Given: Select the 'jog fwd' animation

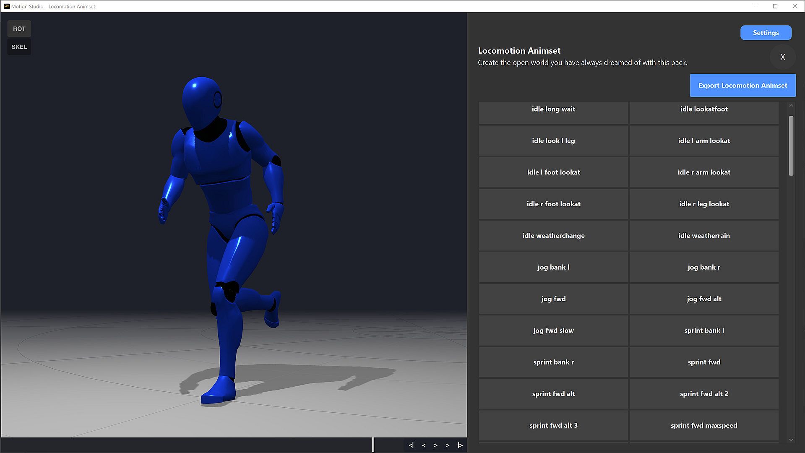Looking at the screenshot, I should point(553,299).
